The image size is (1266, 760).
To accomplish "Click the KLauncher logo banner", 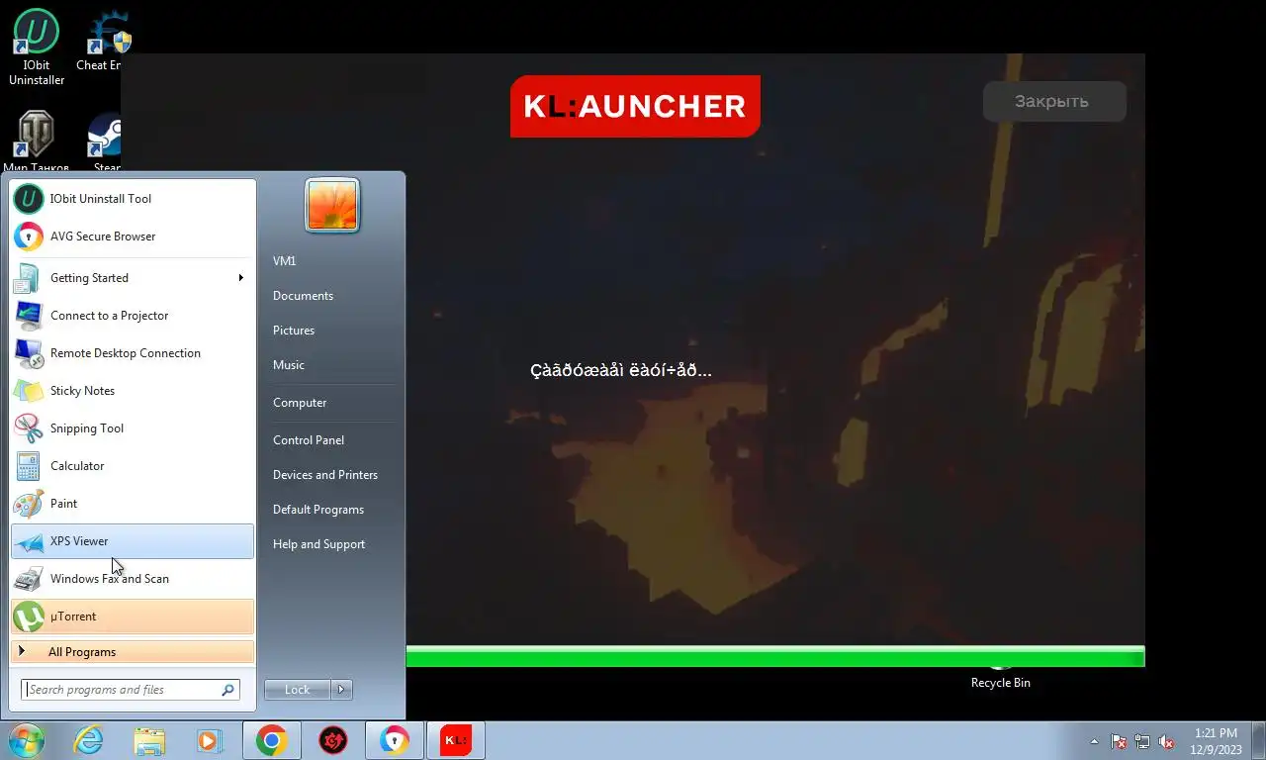I will (x=635, y=106).
